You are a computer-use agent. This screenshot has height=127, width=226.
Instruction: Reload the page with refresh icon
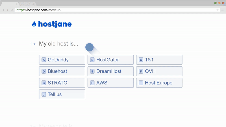(12, 10)
